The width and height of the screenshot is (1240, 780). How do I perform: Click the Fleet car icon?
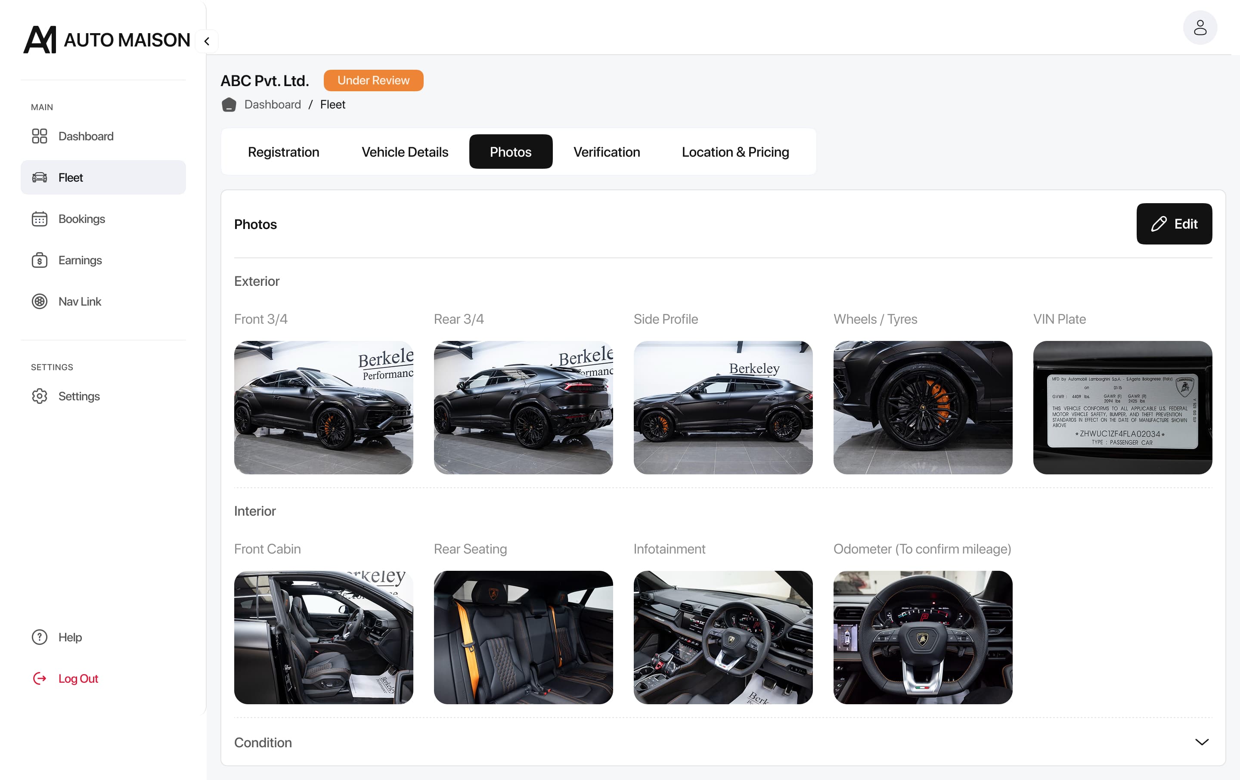tap(39, 178)
